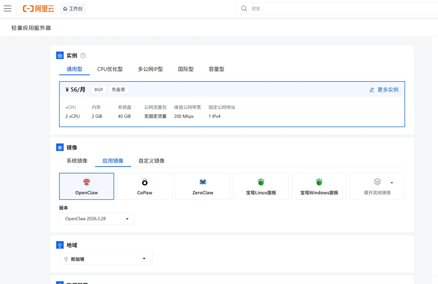Click the Alibaba Cloud logo
Viewport: 438px width, 284px height.
(38, 8)
